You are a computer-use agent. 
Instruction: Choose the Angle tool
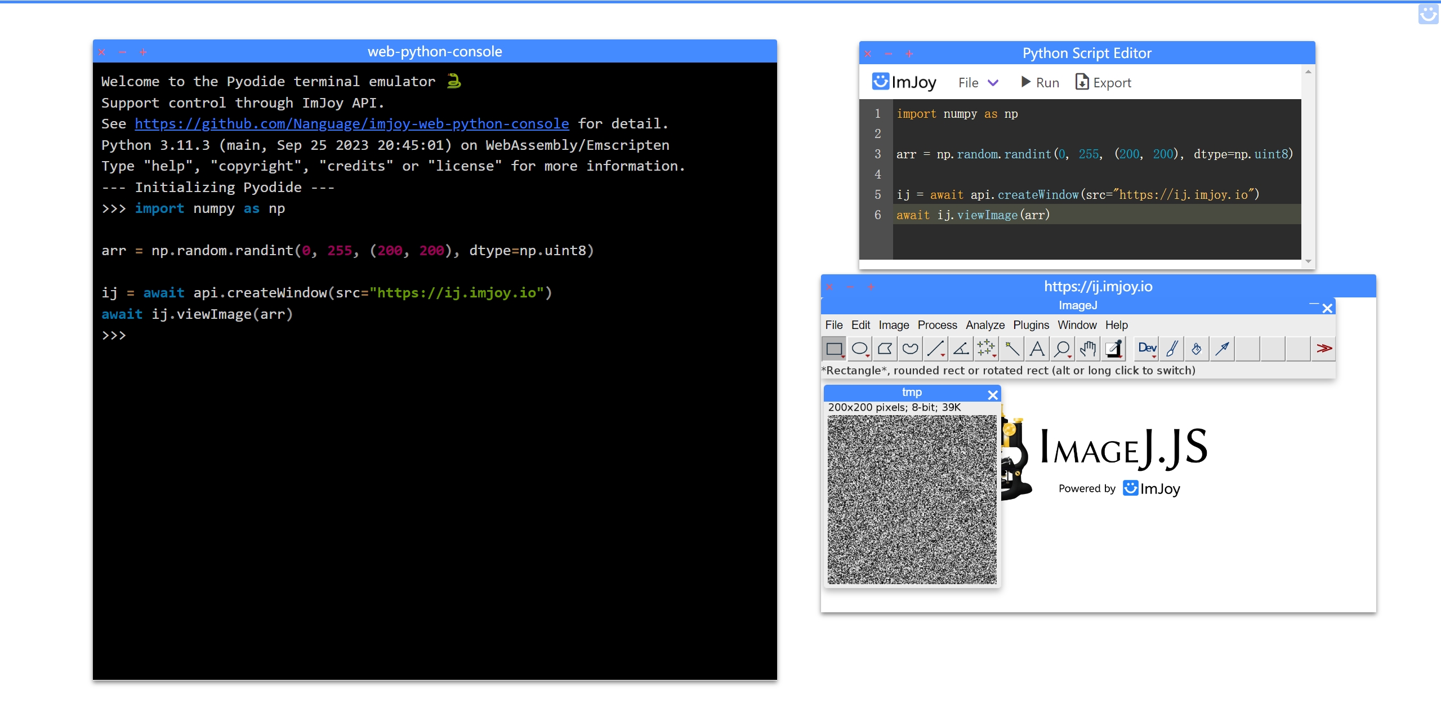pos(961,349)
